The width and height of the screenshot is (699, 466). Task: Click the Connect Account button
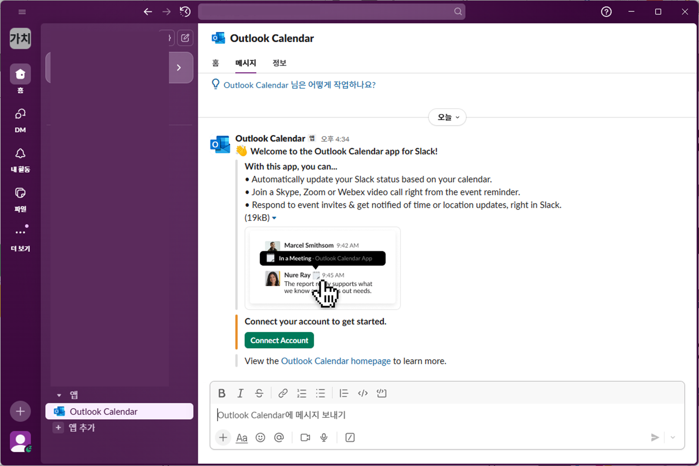point(279,340)
